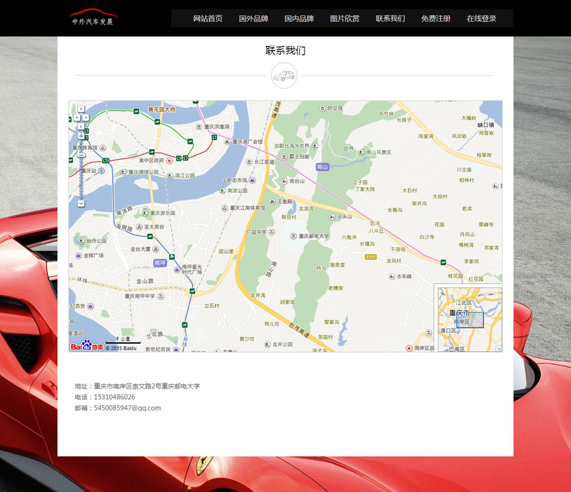
Task: Zoom in the map with the plus button
Action: 81,136
